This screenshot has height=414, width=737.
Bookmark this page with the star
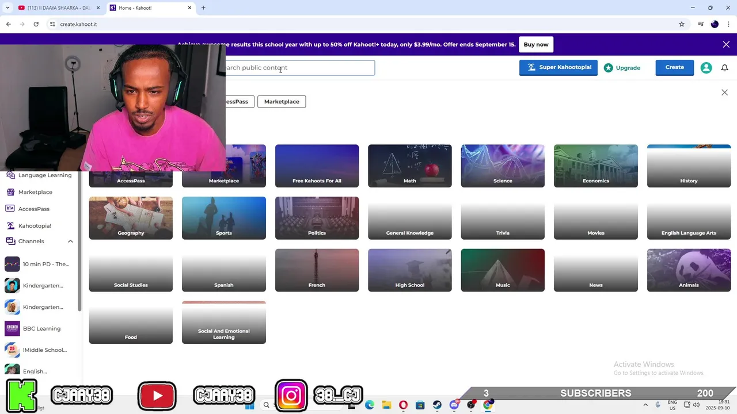[682, 24]
